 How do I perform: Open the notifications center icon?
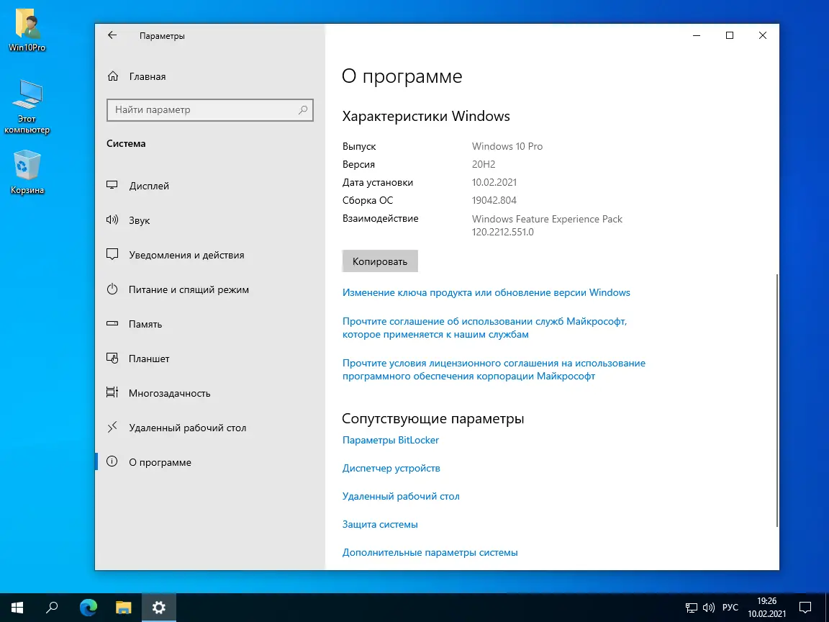tap(805, 607)
